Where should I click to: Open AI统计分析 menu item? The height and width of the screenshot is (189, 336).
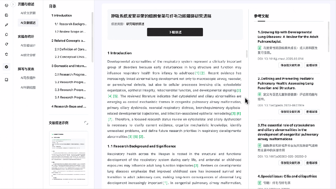point(28,55)
